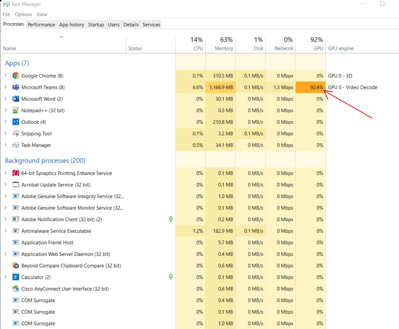The height and width of the screenshot is (329, 399).
Task: Open the Options menu
Action: point(23,14)
